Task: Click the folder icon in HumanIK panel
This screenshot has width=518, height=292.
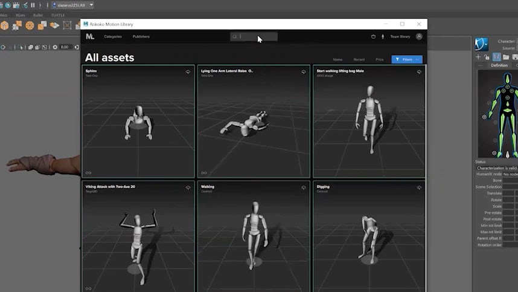Action: pyautogui.click(x=505, y=57)
